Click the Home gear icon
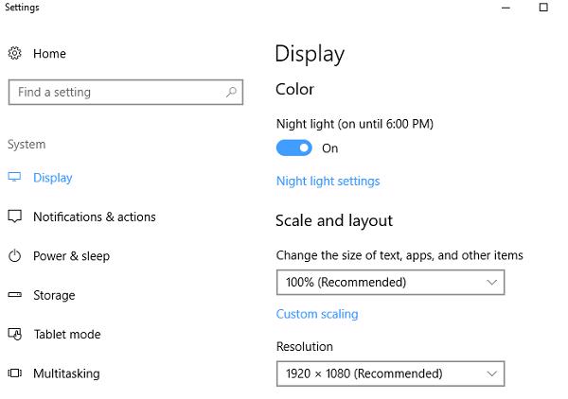Viewport: 568px width, 399px height. tap(14, 54)
